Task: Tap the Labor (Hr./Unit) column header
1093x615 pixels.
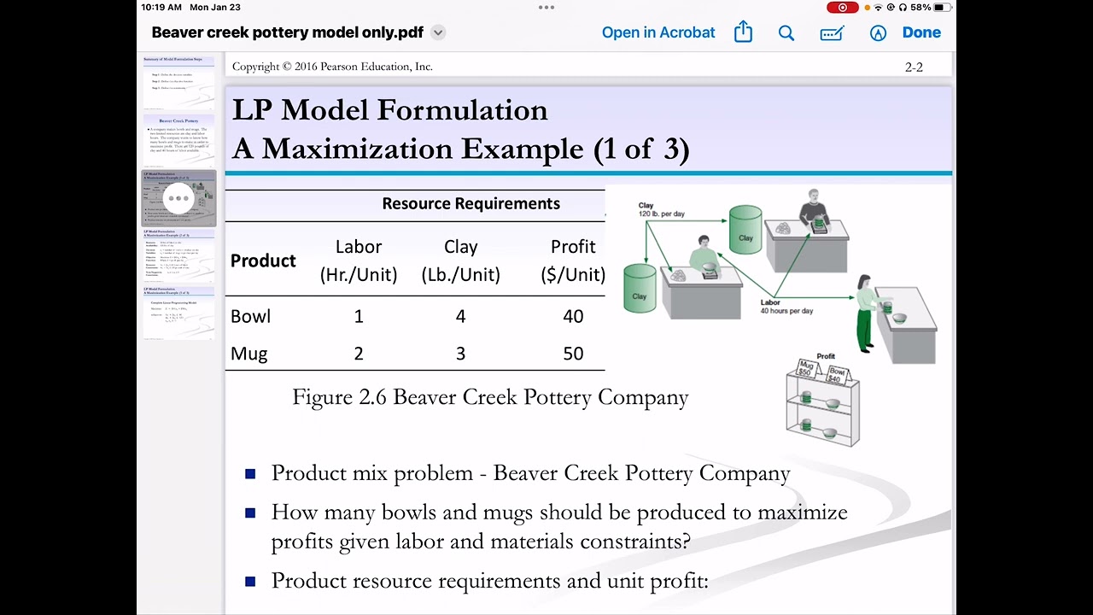Action: pyautogui.click(x=359, y=261)
